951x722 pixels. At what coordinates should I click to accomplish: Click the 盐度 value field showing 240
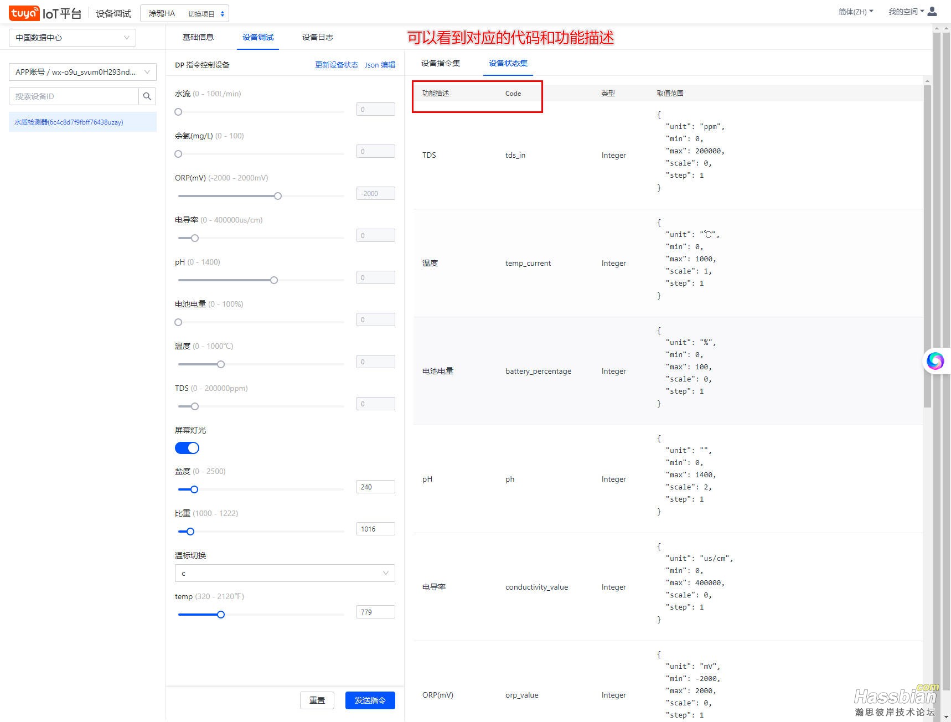[x=376, y=487]
